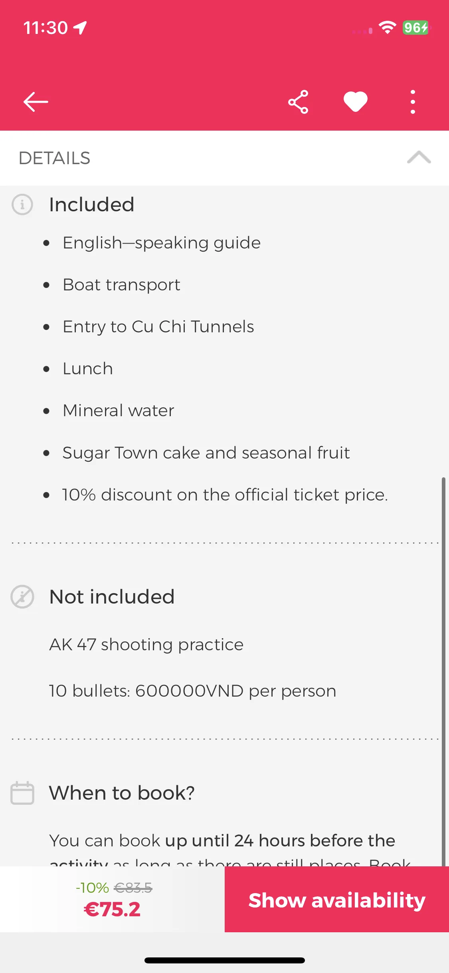Viewport: 449px width, 973px height.
Task: Click the vertical scrollbar on the right
Action: pos(443,671)
